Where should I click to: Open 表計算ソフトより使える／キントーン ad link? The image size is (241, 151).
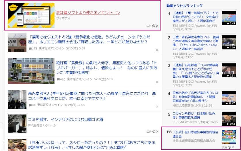(88, 13)
